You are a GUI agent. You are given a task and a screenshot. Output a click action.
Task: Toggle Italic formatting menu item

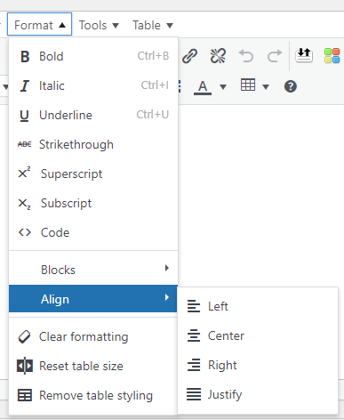pyautogui.click(x=93, y=85)
